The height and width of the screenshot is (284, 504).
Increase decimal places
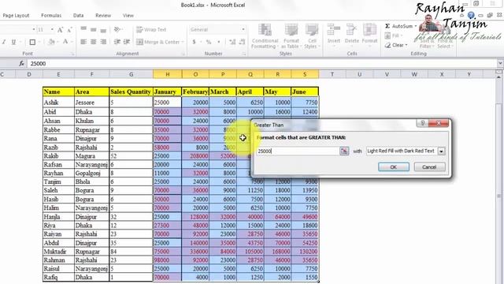(232, 42)
